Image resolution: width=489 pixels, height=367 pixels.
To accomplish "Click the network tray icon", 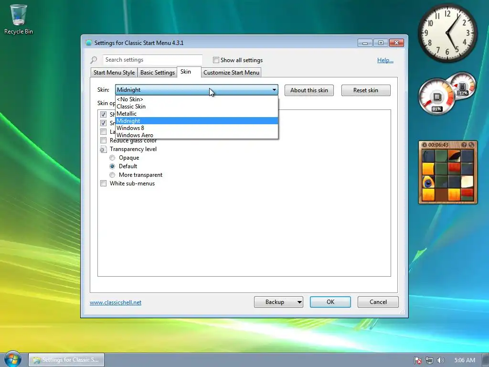I will pos(429,360).
